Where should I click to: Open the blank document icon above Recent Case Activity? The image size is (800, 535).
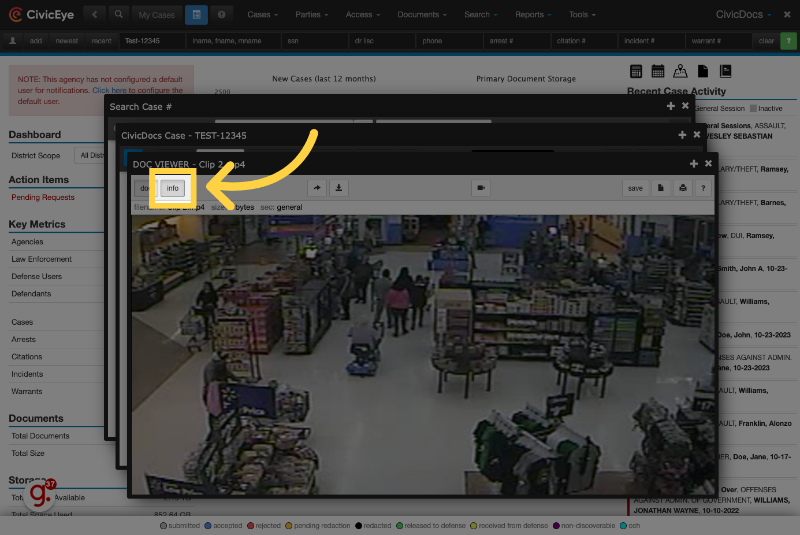tap(703, 71)
